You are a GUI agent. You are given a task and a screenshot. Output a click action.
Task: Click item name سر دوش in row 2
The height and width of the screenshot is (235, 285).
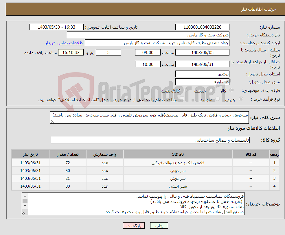pos(178,171)
